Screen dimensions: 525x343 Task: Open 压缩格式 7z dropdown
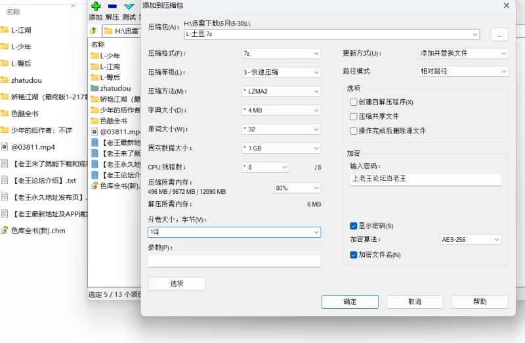coord(281,53)
